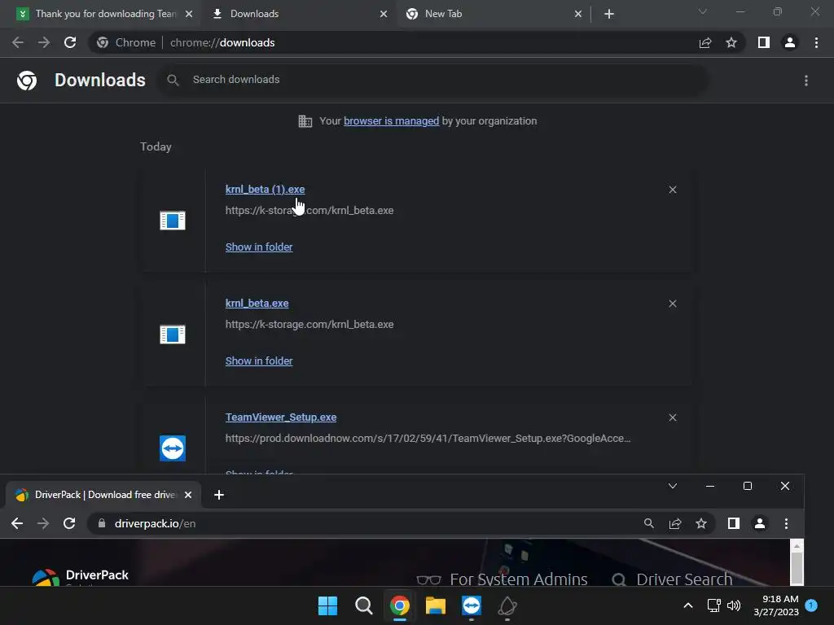Click the TeamViewer_Setup.exe source URL
The image size is (834, 625).
point(428,439)
